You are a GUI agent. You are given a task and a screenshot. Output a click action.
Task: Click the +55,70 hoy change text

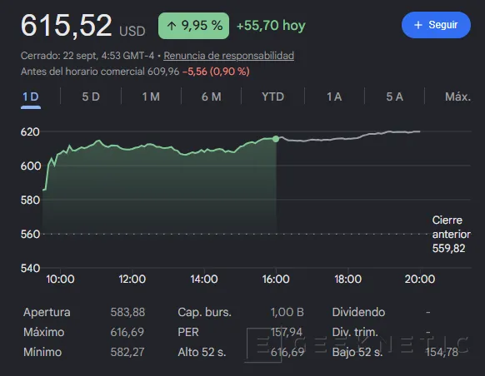point(271,26)
